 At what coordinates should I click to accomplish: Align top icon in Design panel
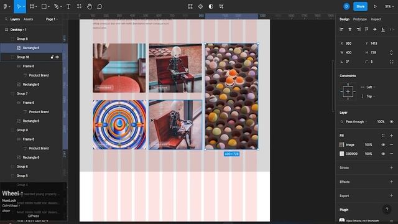click(x=366, y=29)
